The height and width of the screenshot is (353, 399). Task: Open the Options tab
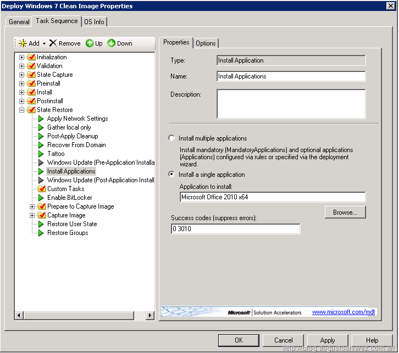point(206,43)
